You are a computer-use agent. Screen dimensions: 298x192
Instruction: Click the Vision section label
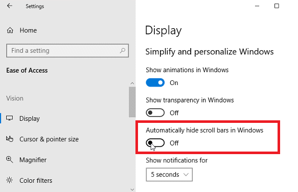pyautogui.click(x=15, y=98)
